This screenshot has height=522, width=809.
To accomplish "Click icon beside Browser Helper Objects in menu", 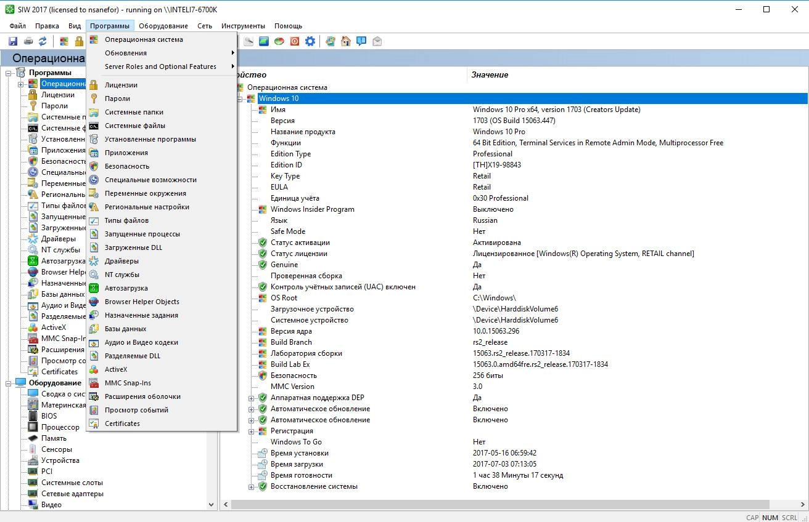I will pos(94,302).
